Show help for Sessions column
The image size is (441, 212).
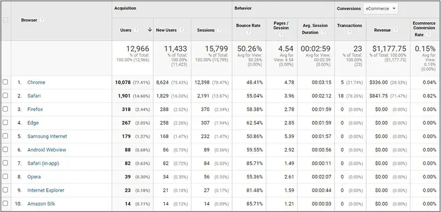coord(219,30)
